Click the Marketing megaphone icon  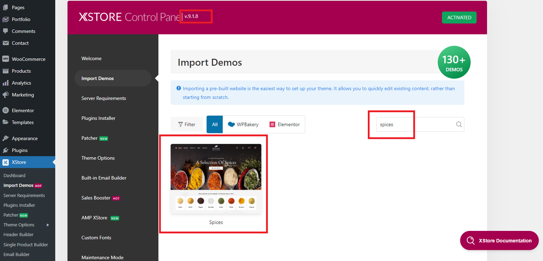(x=6, y=95)
